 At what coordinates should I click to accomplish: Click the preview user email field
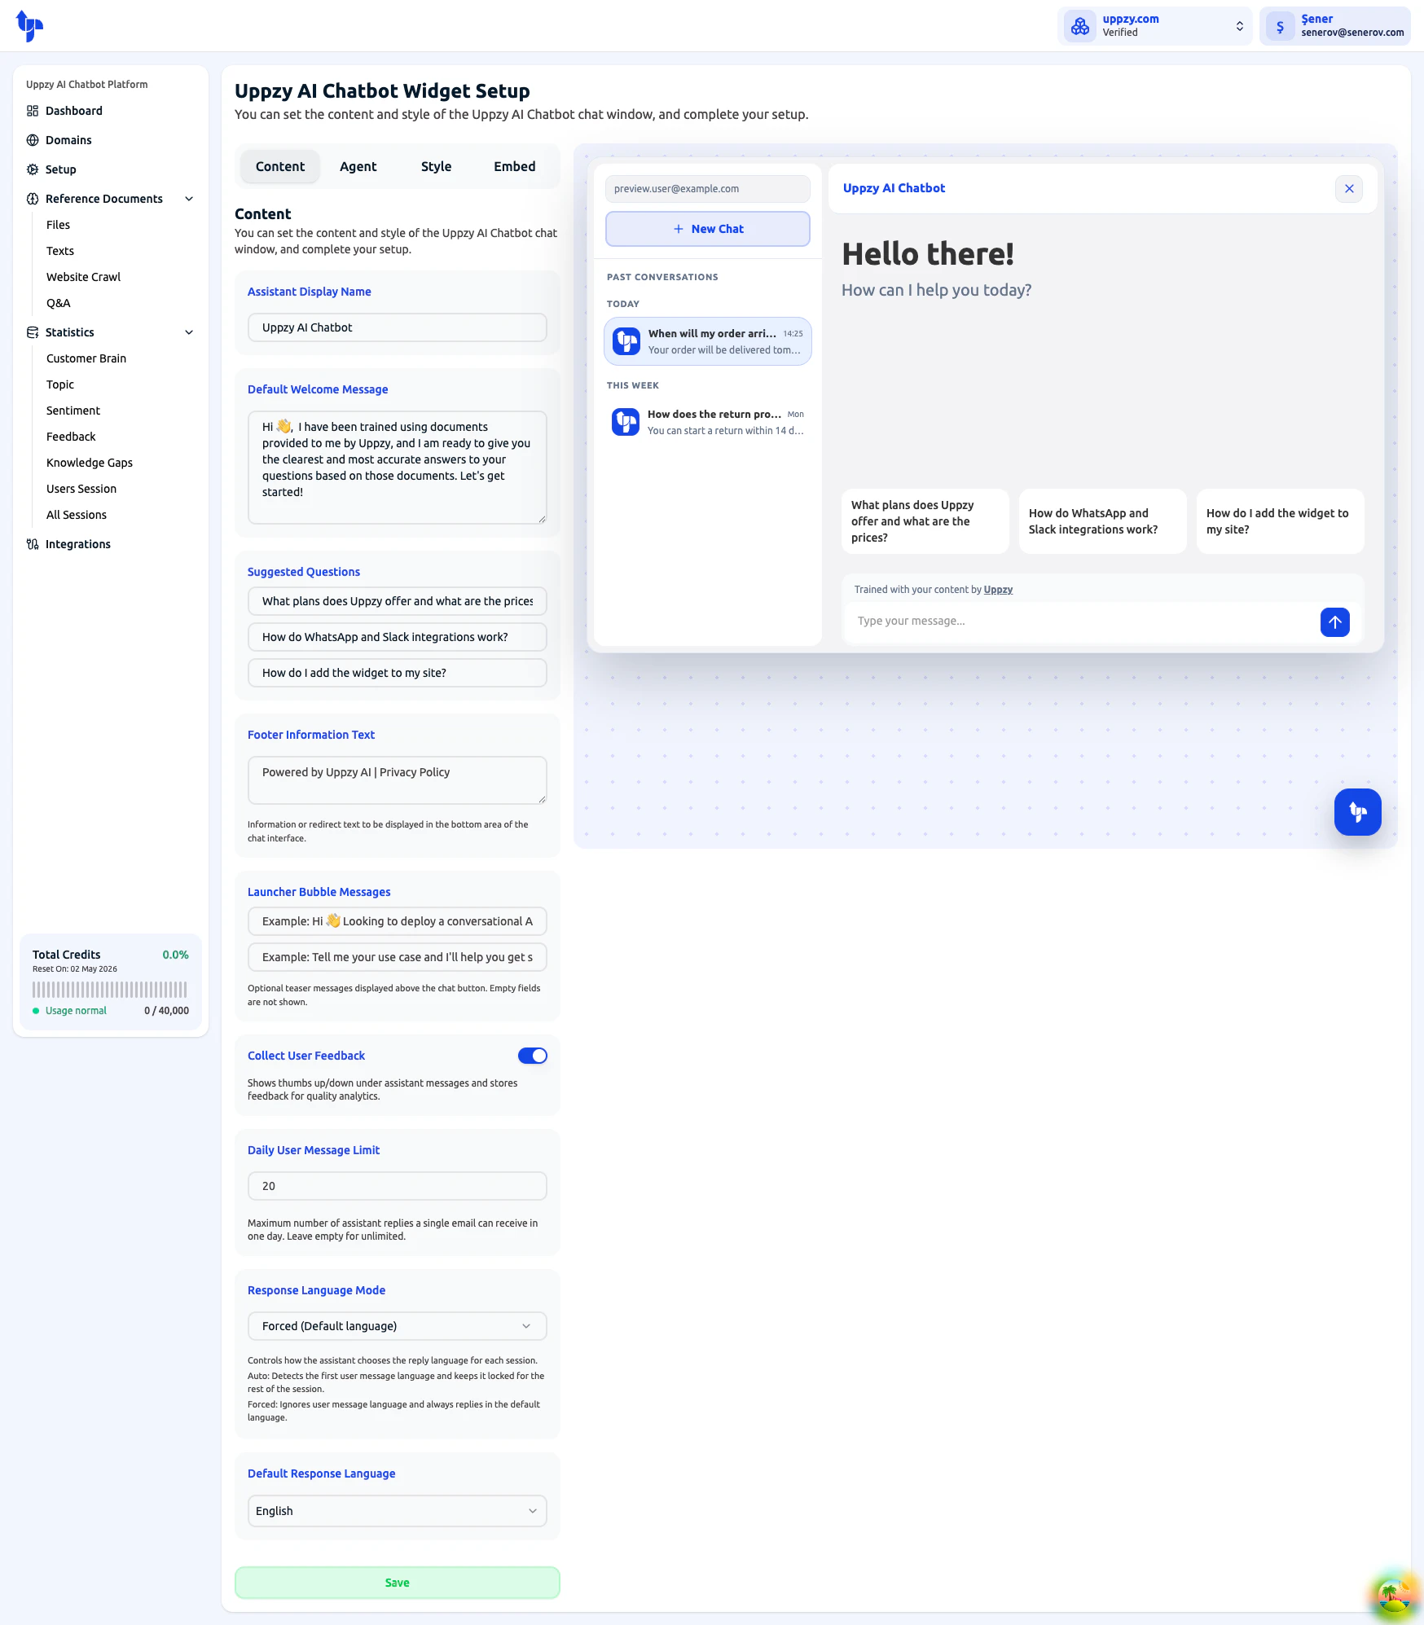(x=708, y=189)
